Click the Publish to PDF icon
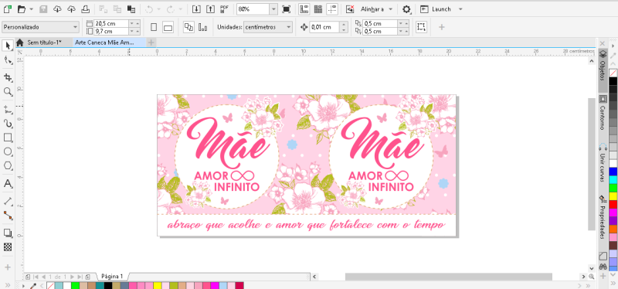 click(225, 8)
